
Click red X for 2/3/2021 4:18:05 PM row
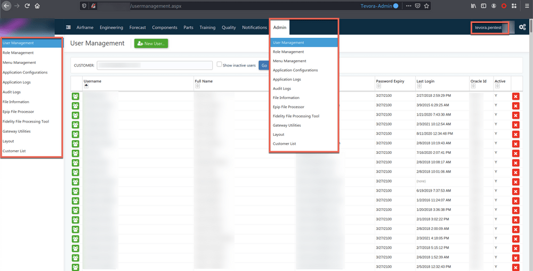pos(515,240)
